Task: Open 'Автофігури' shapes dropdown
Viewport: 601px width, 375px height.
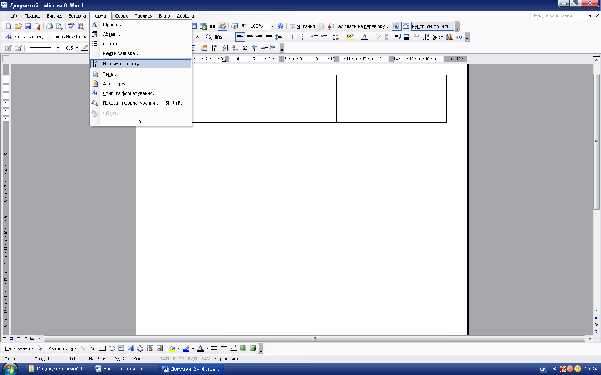Action: point(63,348)
